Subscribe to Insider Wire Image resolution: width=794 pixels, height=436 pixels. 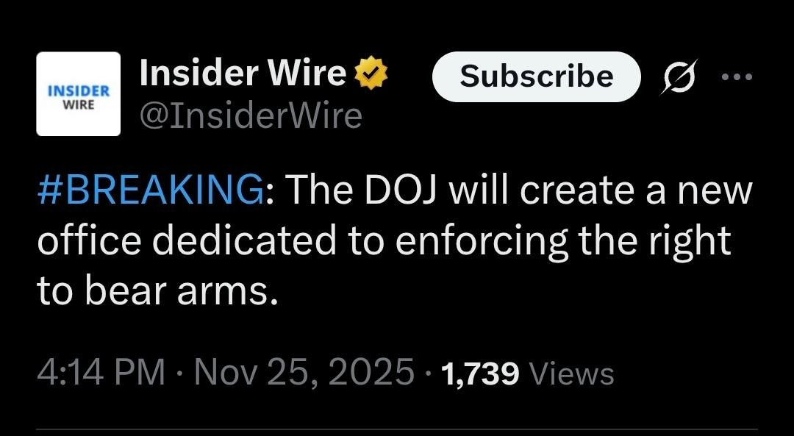coord(536,76)
